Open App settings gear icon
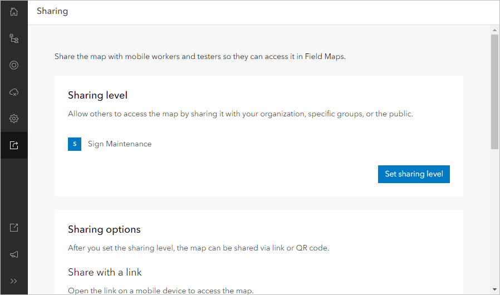The width and height of the screenshot is (500, 295). coord(14,119)
